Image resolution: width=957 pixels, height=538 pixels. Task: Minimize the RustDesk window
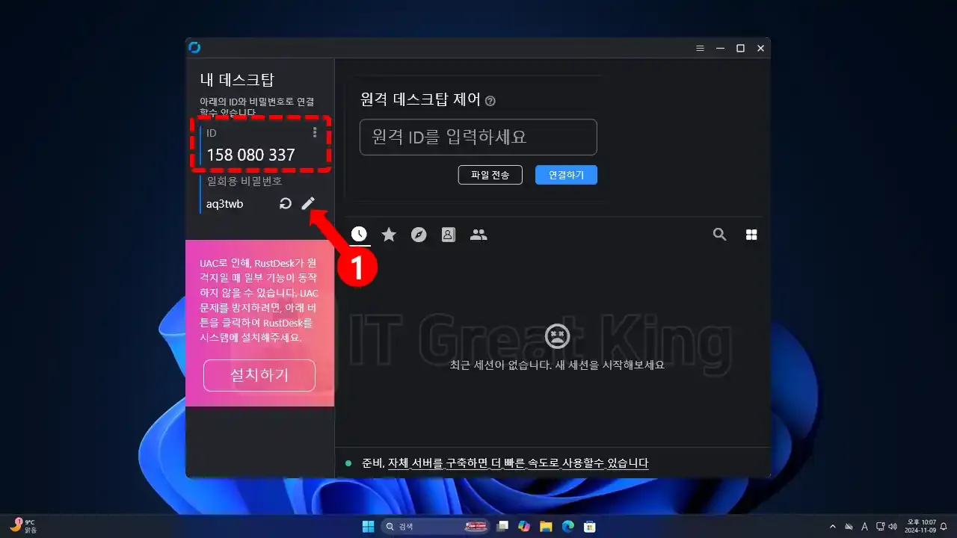coord(720,48)
